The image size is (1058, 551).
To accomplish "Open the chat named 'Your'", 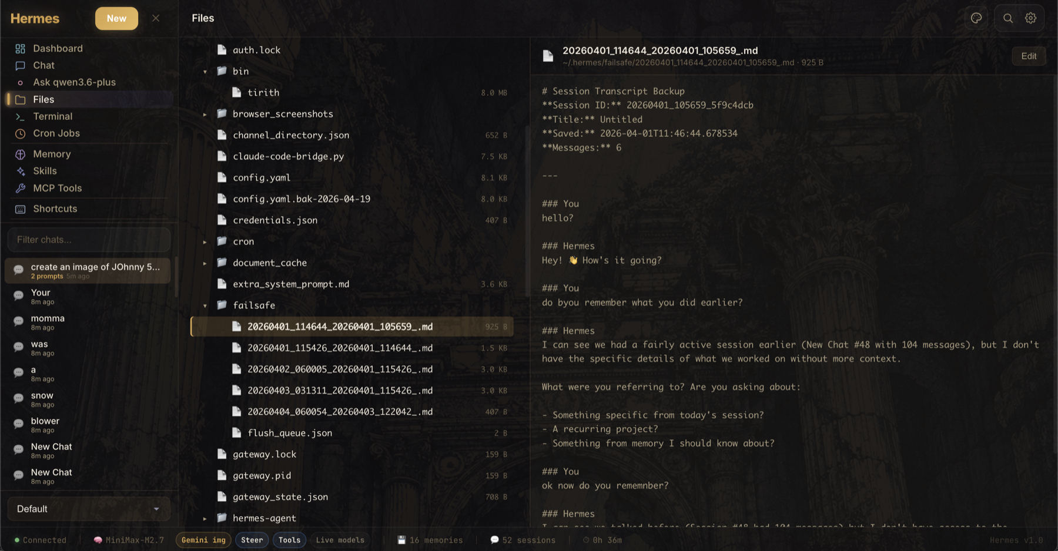I will click(x=88, y=296).
